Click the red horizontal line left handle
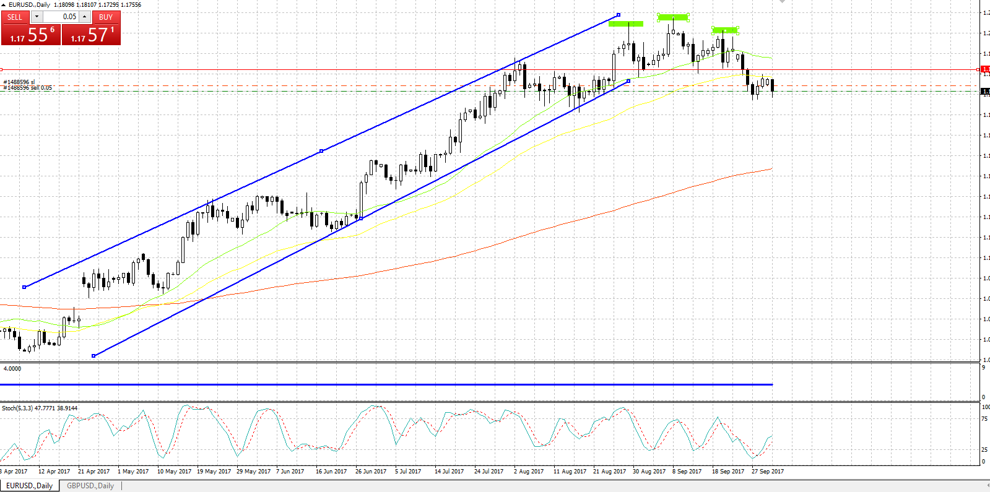This screenshot has width=990, height=492. pyautogui.click(x=1, y=69)
